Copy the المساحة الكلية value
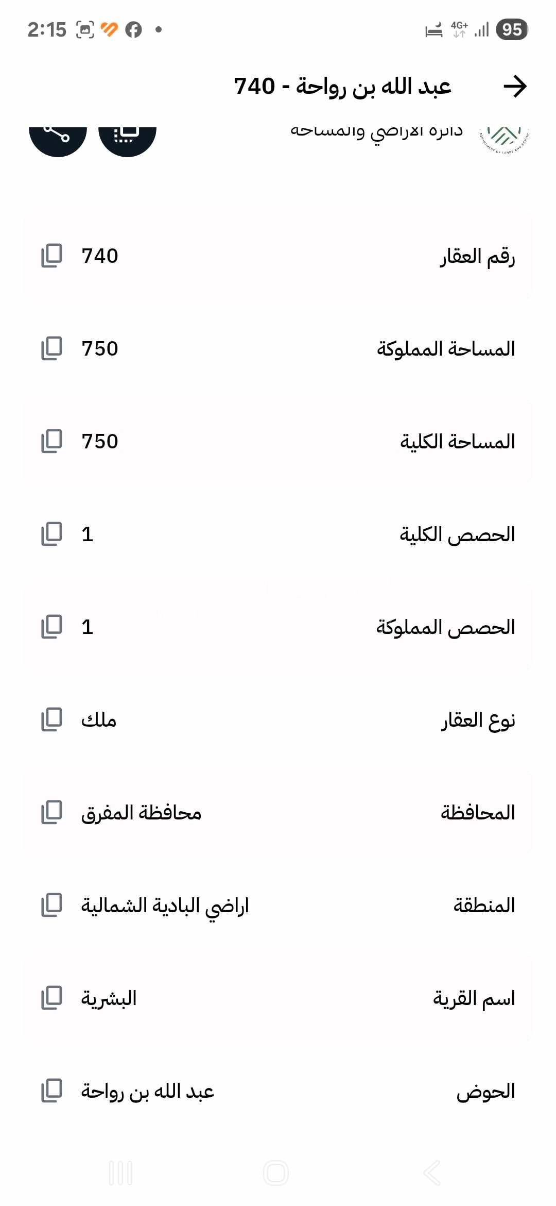556x1206 pixels. (x=51, y=441)
